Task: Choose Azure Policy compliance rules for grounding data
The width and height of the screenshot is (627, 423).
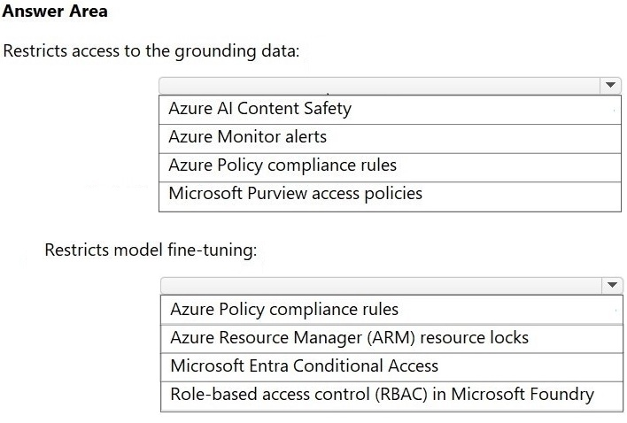Action: (390, 167)
